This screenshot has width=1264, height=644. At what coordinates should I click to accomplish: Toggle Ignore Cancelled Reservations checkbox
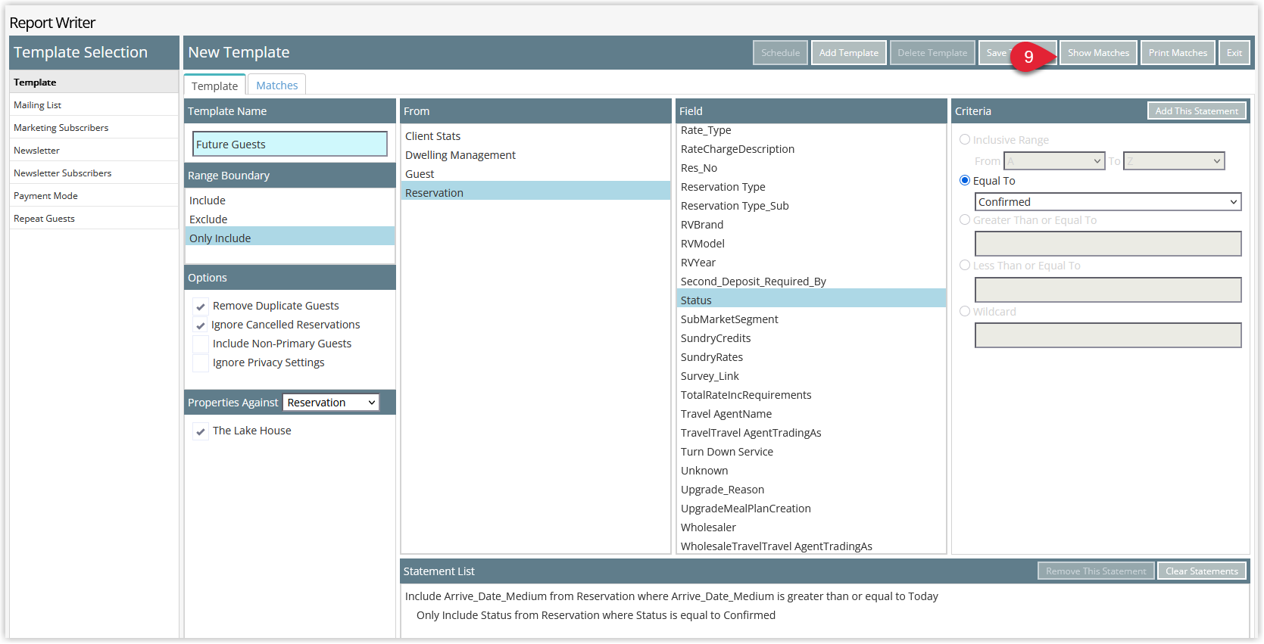tap(201, 325)
